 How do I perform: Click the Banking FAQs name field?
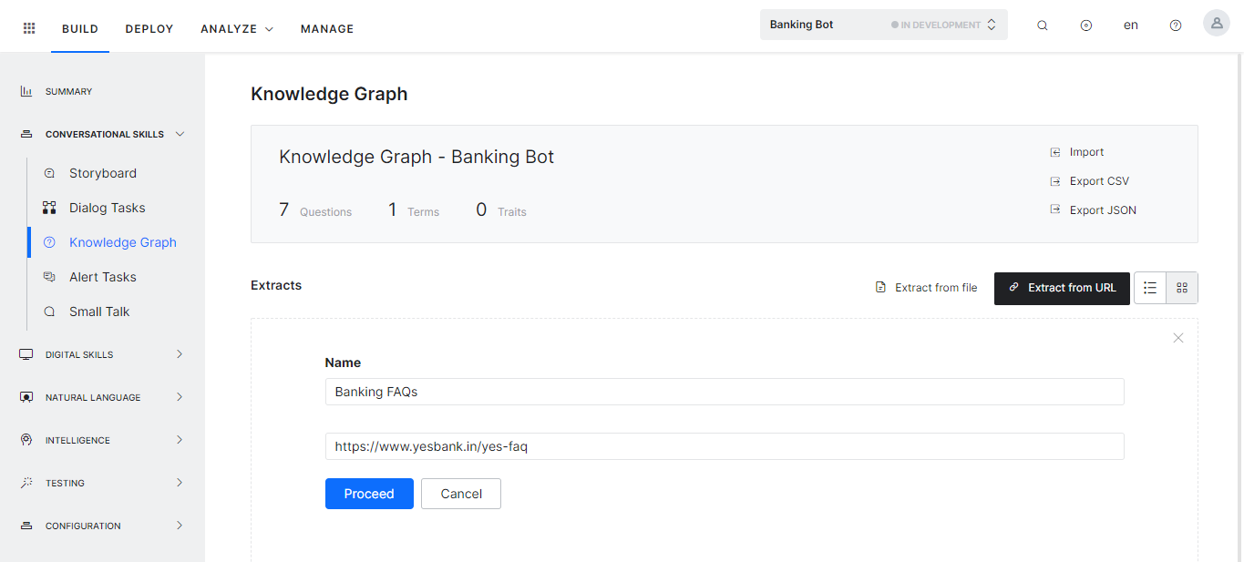click(725, 392)
